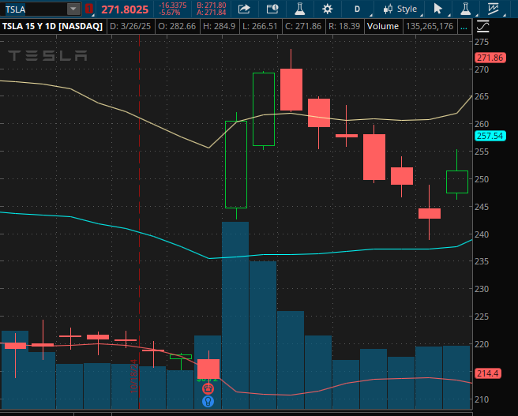Open the D timeframe dropdown
Image resolution: width=518 pixels, height=416 pixels.
coord(361,9)
